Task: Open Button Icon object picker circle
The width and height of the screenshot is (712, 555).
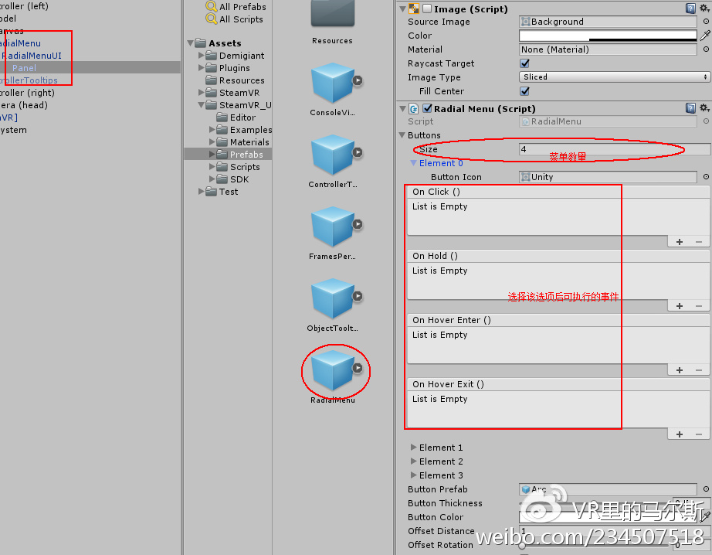Action: [706, 177]
